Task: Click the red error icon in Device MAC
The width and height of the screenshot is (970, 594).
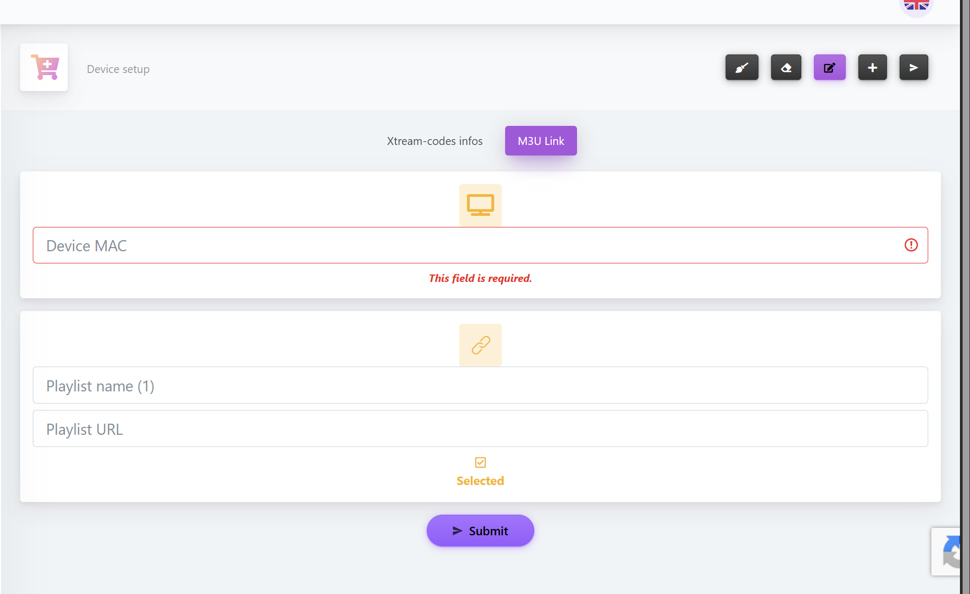Action: point(911,245)
